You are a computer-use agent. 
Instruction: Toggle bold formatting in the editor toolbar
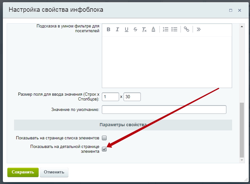pyautogui.click(x=109, y=29)
